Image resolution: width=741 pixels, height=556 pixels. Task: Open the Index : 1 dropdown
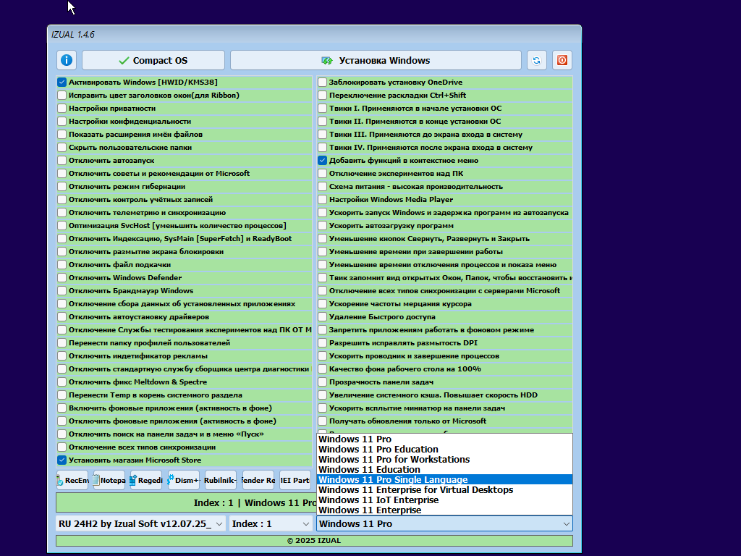271,524
